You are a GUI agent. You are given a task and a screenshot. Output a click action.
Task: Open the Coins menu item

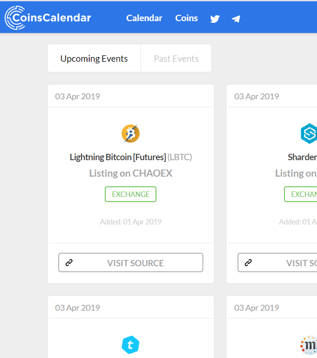pos(186,18)
